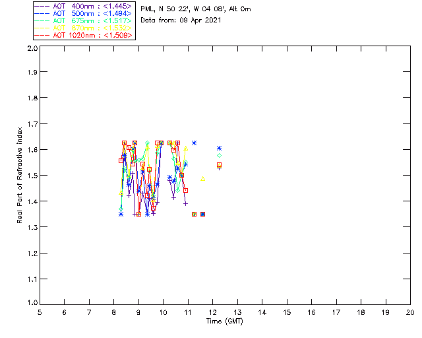This screenshot has height=338, width=422.
Task: Click the AOT 675nm legend entry
Action: pos(84,20)
